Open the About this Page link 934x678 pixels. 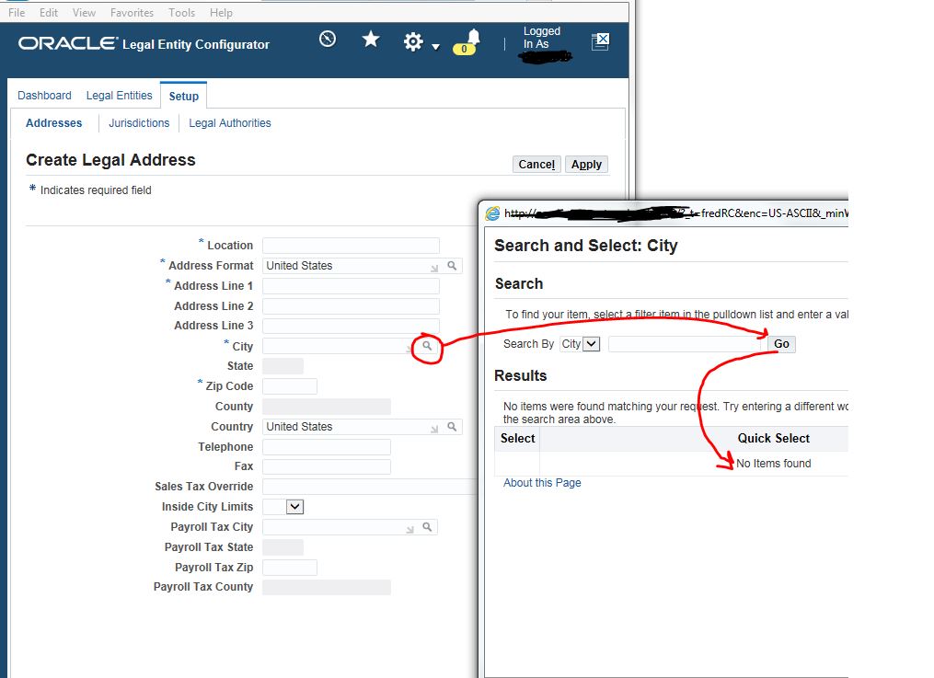(x=542, y=483)
